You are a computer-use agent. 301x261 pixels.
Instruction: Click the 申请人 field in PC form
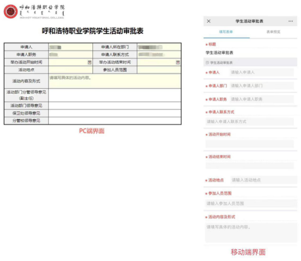click(x=71, y=47)
